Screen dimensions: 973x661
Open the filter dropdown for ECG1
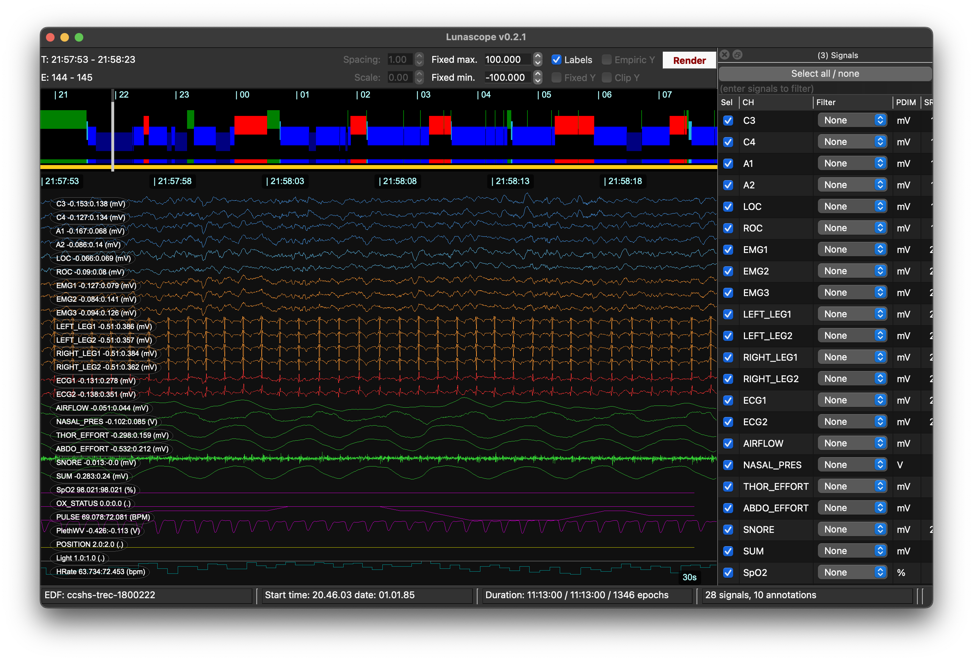pyautogui.click(x=852, y=400)
